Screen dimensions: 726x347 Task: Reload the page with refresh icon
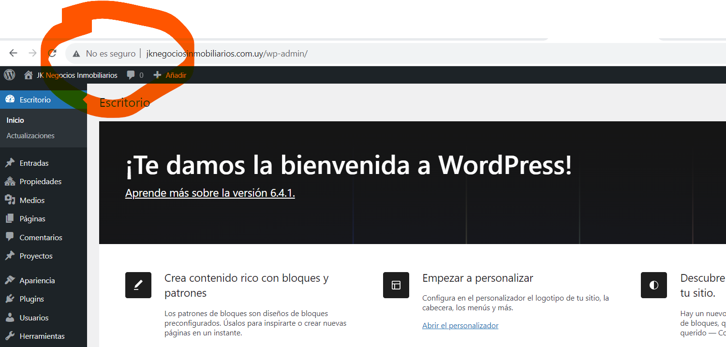pos(52,53)
